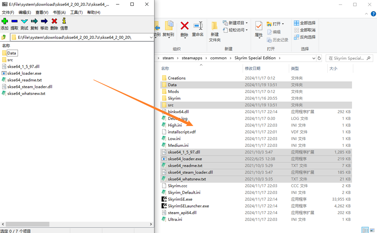The width and height of the screenshot is (377, 233).
Task: Click the 7-Zip Copy (复制) toolbar icon
Action: coord(34,21)
